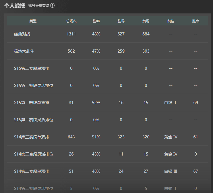Image resolution: width=213 pixels, height=193 pixels.
Task: Click 48% win rate for 经典对战
Action: pos(96,34)
